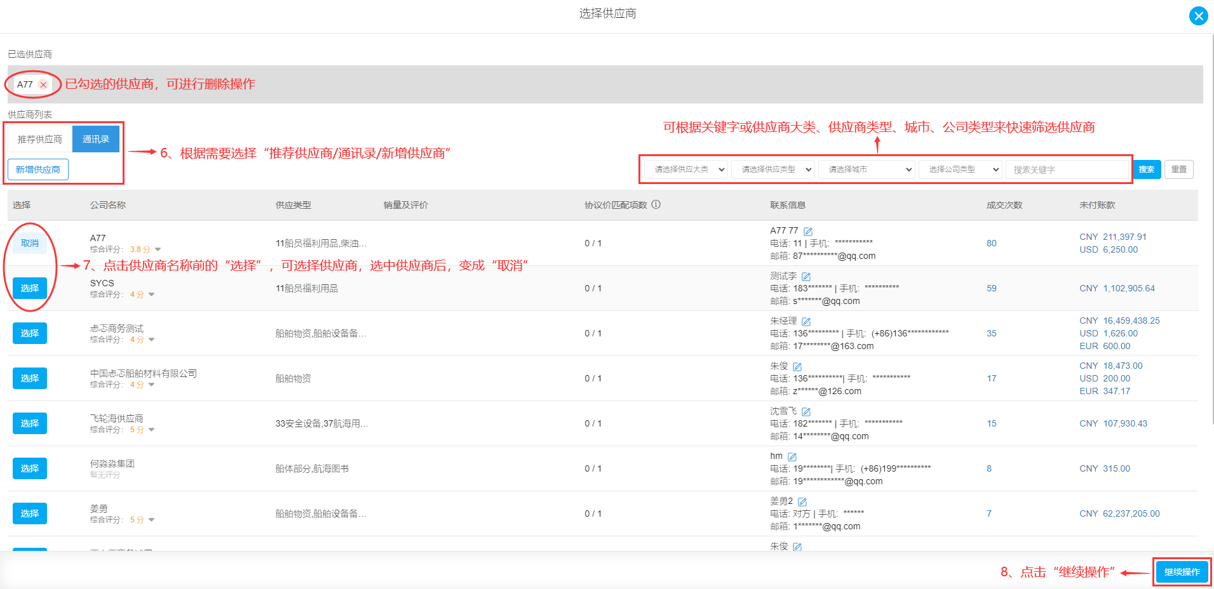Click company name SYCS
This screenshot has width=1214, height=589.
(x=102, y=283)
